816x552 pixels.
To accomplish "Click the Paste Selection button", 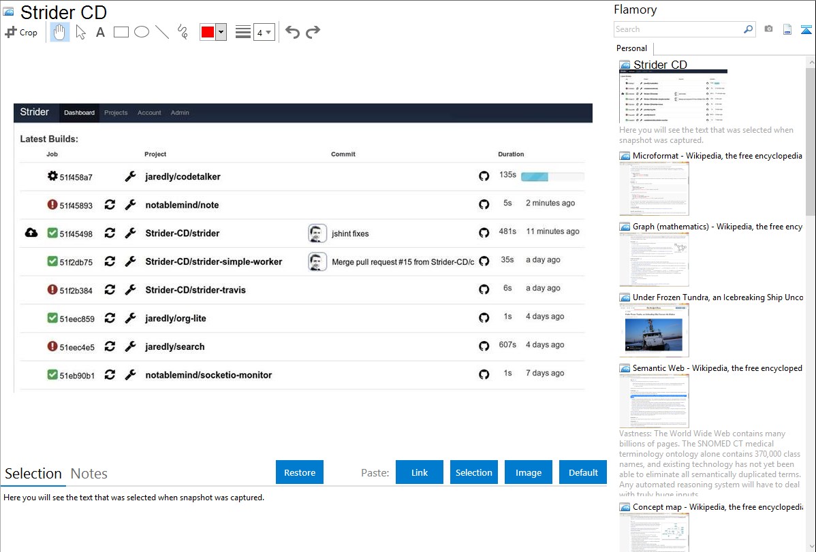I will 473,472.
